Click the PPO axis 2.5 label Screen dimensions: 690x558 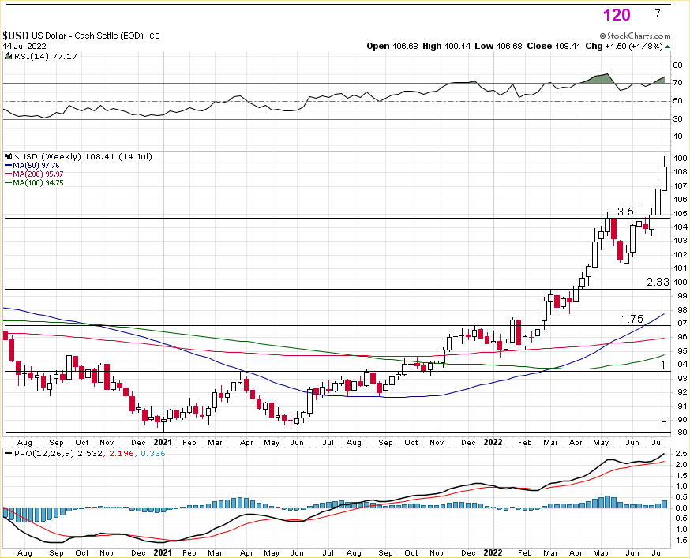[x=681, y=454]
